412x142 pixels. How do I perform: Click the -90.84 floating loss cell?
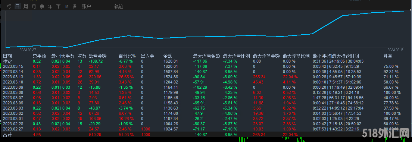199,77
